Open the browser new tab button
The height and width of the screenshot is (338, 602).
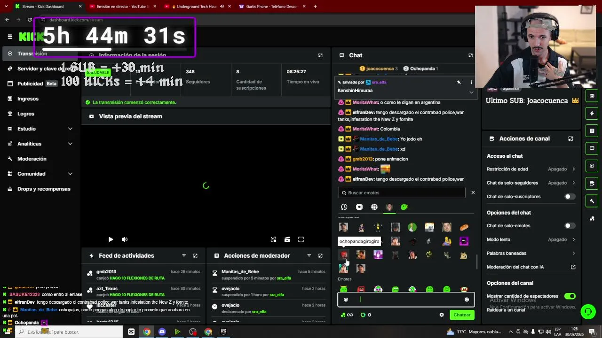pos(315,7)
